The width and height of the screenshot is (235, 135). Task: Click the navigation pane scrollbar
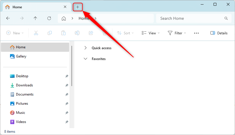(72, 66)
